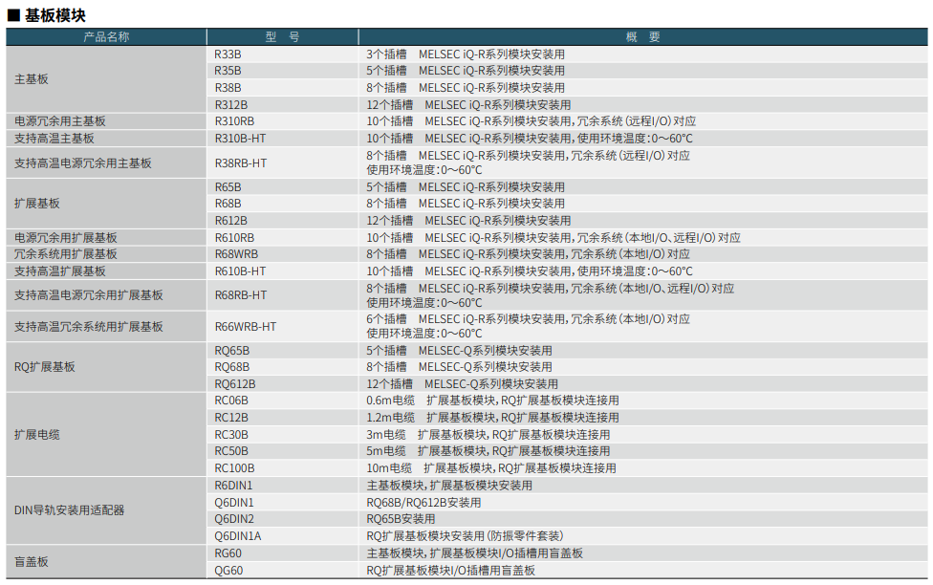Click the 防振零件套装 description
This screenshot has height=585, width=933.
(465, 535)
